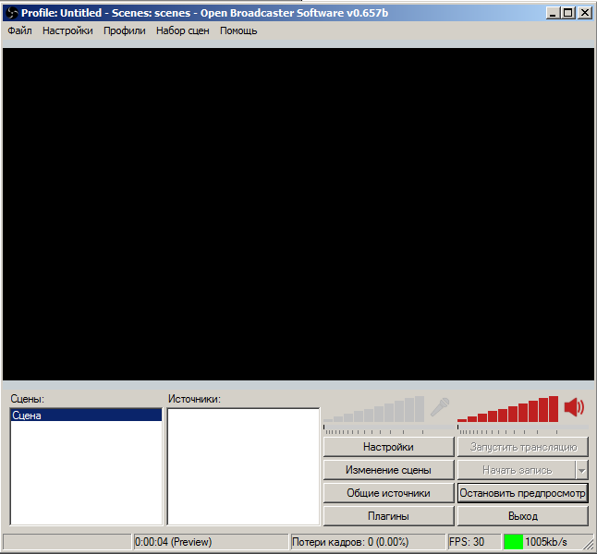Click the black preview area
This screenshot has height=554, width=597.
tap(298, 214)
